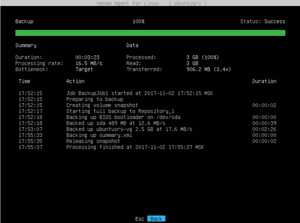The height and width of the screenshot is (223, 300).
Task: Click the title 'Veeam Agent for Linux [ ubuntusrv ]'
Action: 151,3
